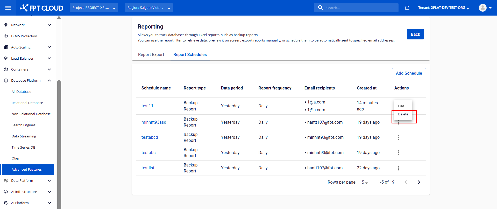
Task: Click the Add Schedule button
Action: tap(409, 73)
